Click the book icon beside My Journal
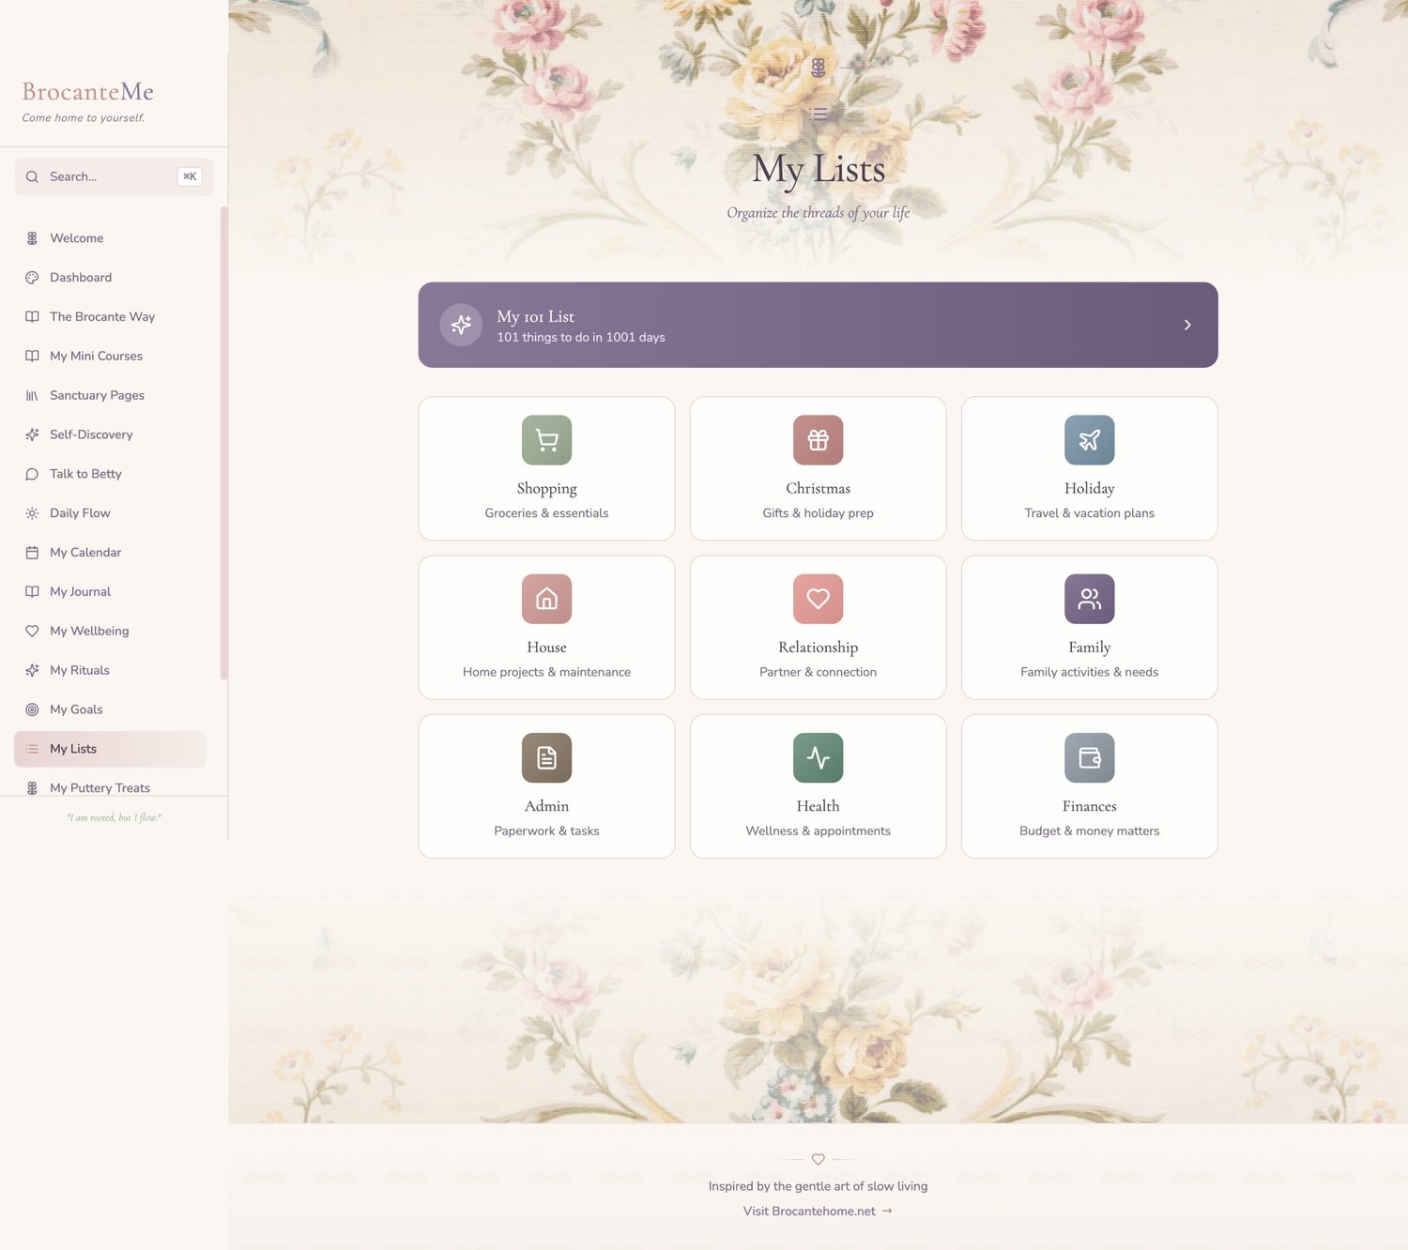 (32, 592)
